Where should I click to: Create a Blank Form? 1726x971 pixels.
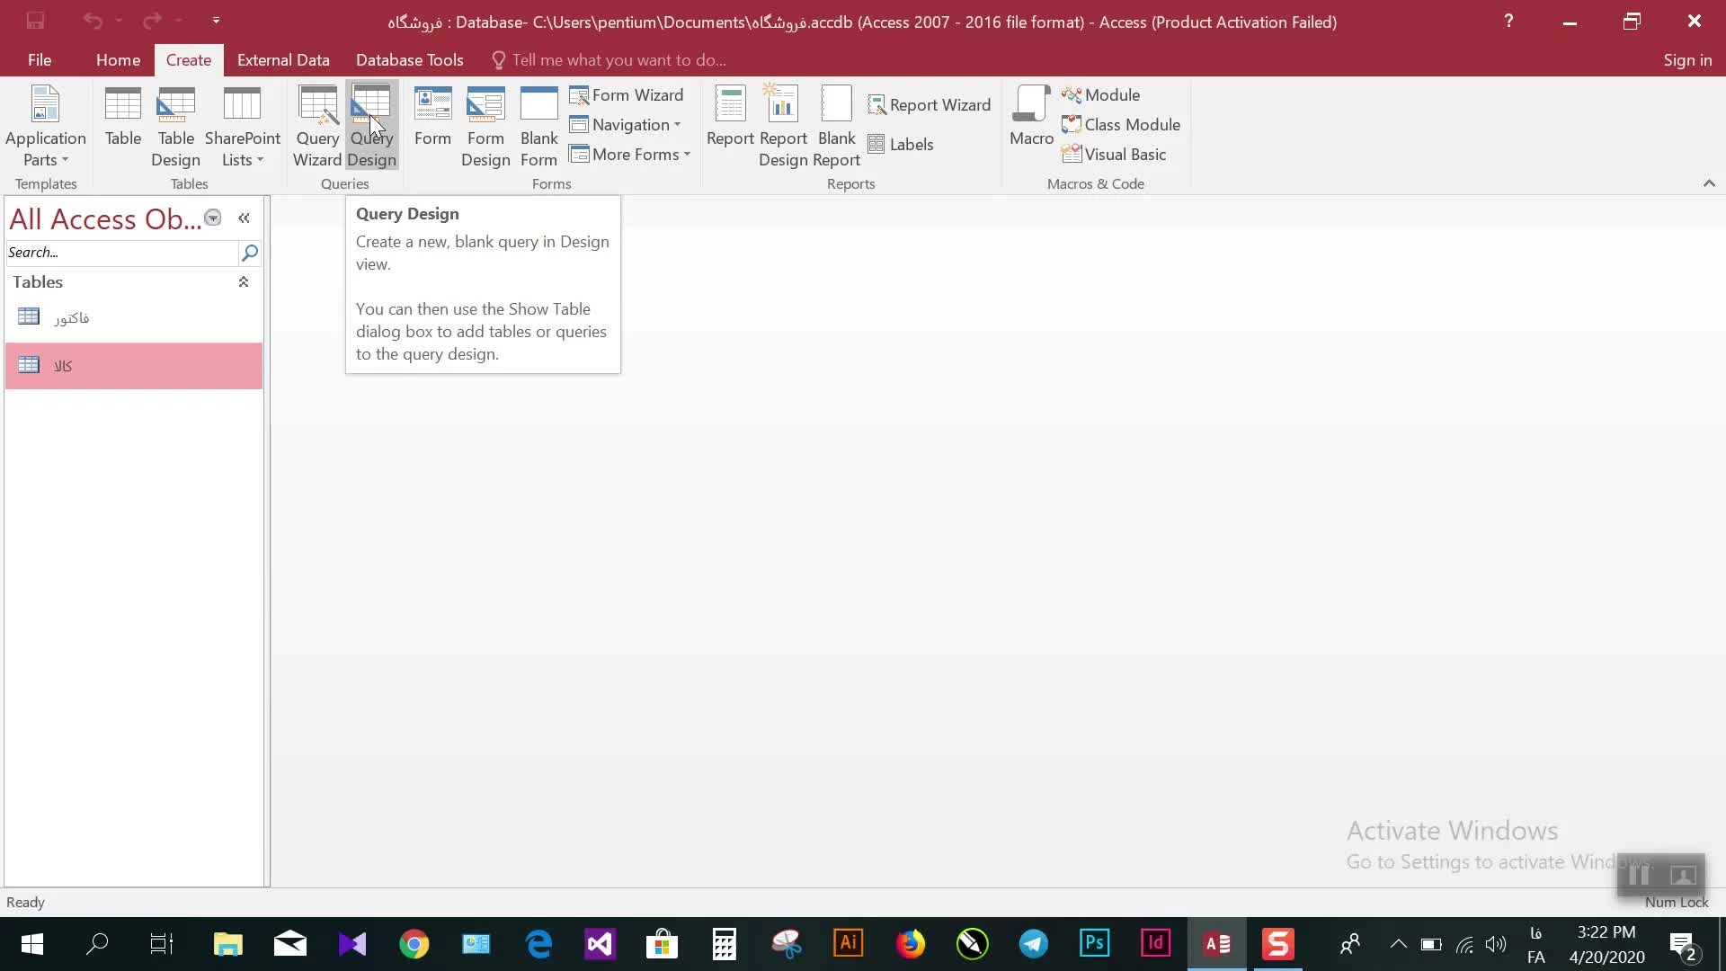click(x=538, y=127)
